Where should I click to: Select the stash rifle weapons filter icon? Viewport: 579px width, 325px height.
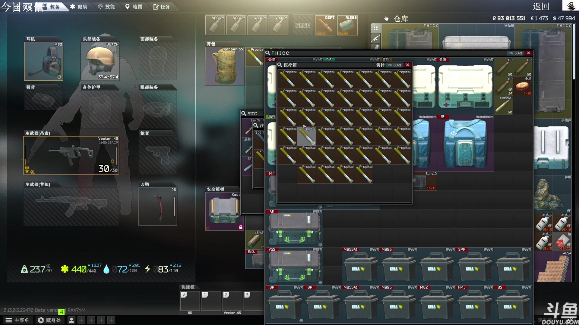click(376, 38)
